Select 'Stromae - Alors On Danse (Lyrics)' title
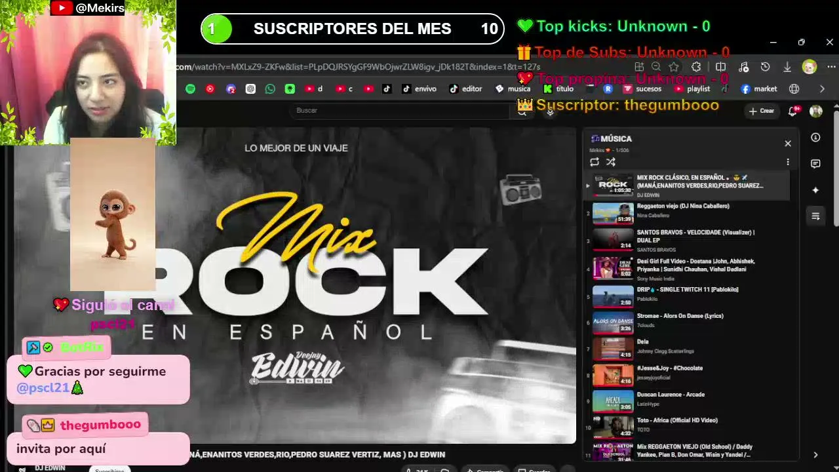Image resolution: width=839 pixels, height=472 pixels. [x=680, y=316]
